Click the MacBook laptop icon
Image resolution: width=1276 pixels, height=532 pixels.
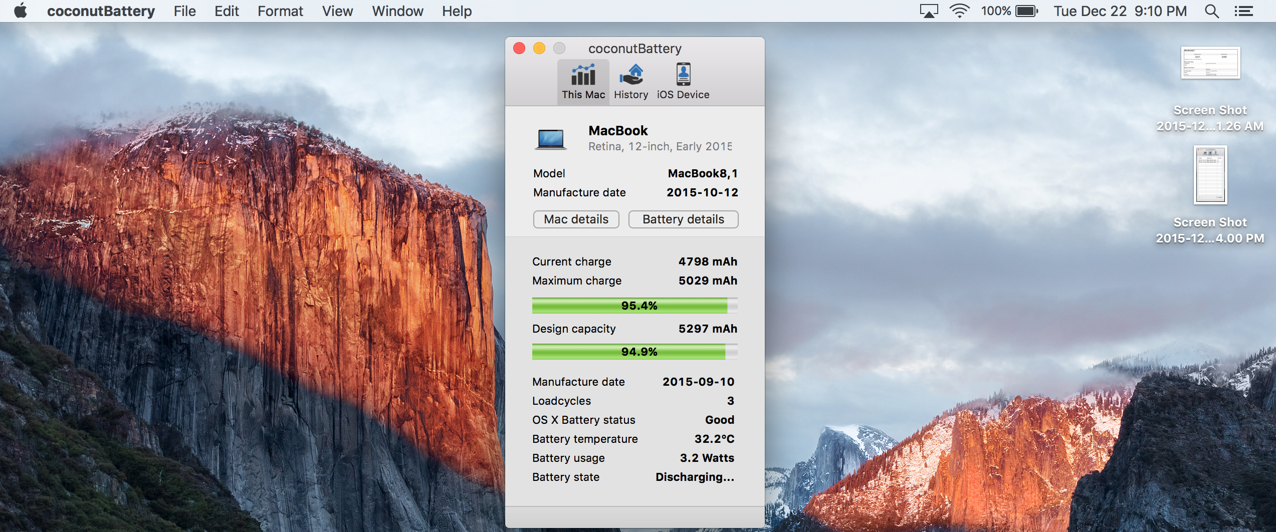[551, 139]
